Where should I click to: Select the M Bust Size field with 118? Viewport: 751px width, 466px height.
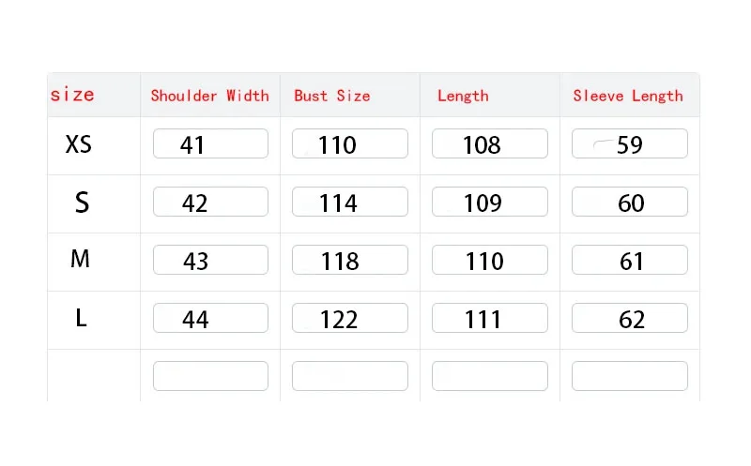350,260
